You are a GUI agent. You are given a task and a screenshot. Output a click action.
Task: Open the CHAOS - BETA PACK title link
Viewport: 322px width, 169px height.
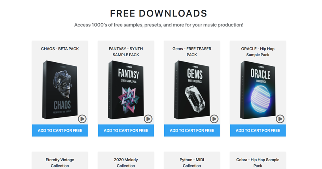pyautogui.click(x=60, y=49)
